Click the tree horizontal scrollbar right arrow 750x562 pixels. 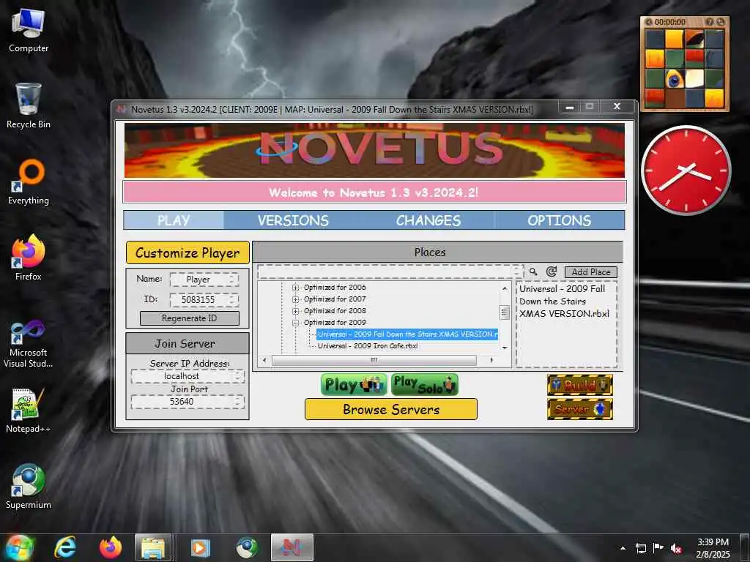[x=491, y=360]
